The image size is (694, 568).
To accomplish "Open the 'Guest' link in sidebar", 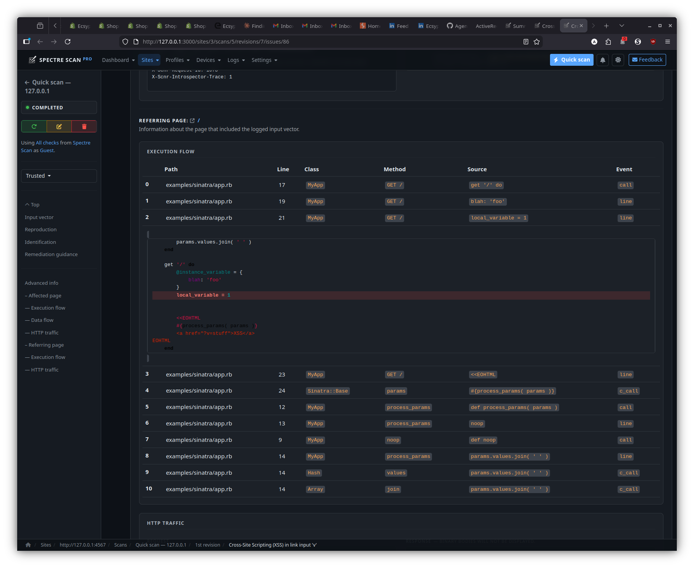I will (x=47, y=151).
